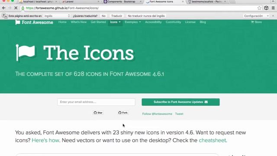Click the large flag icon beside The Icons
The width and height of the screenshot is (277, 156).
click(x=25, y=53)
